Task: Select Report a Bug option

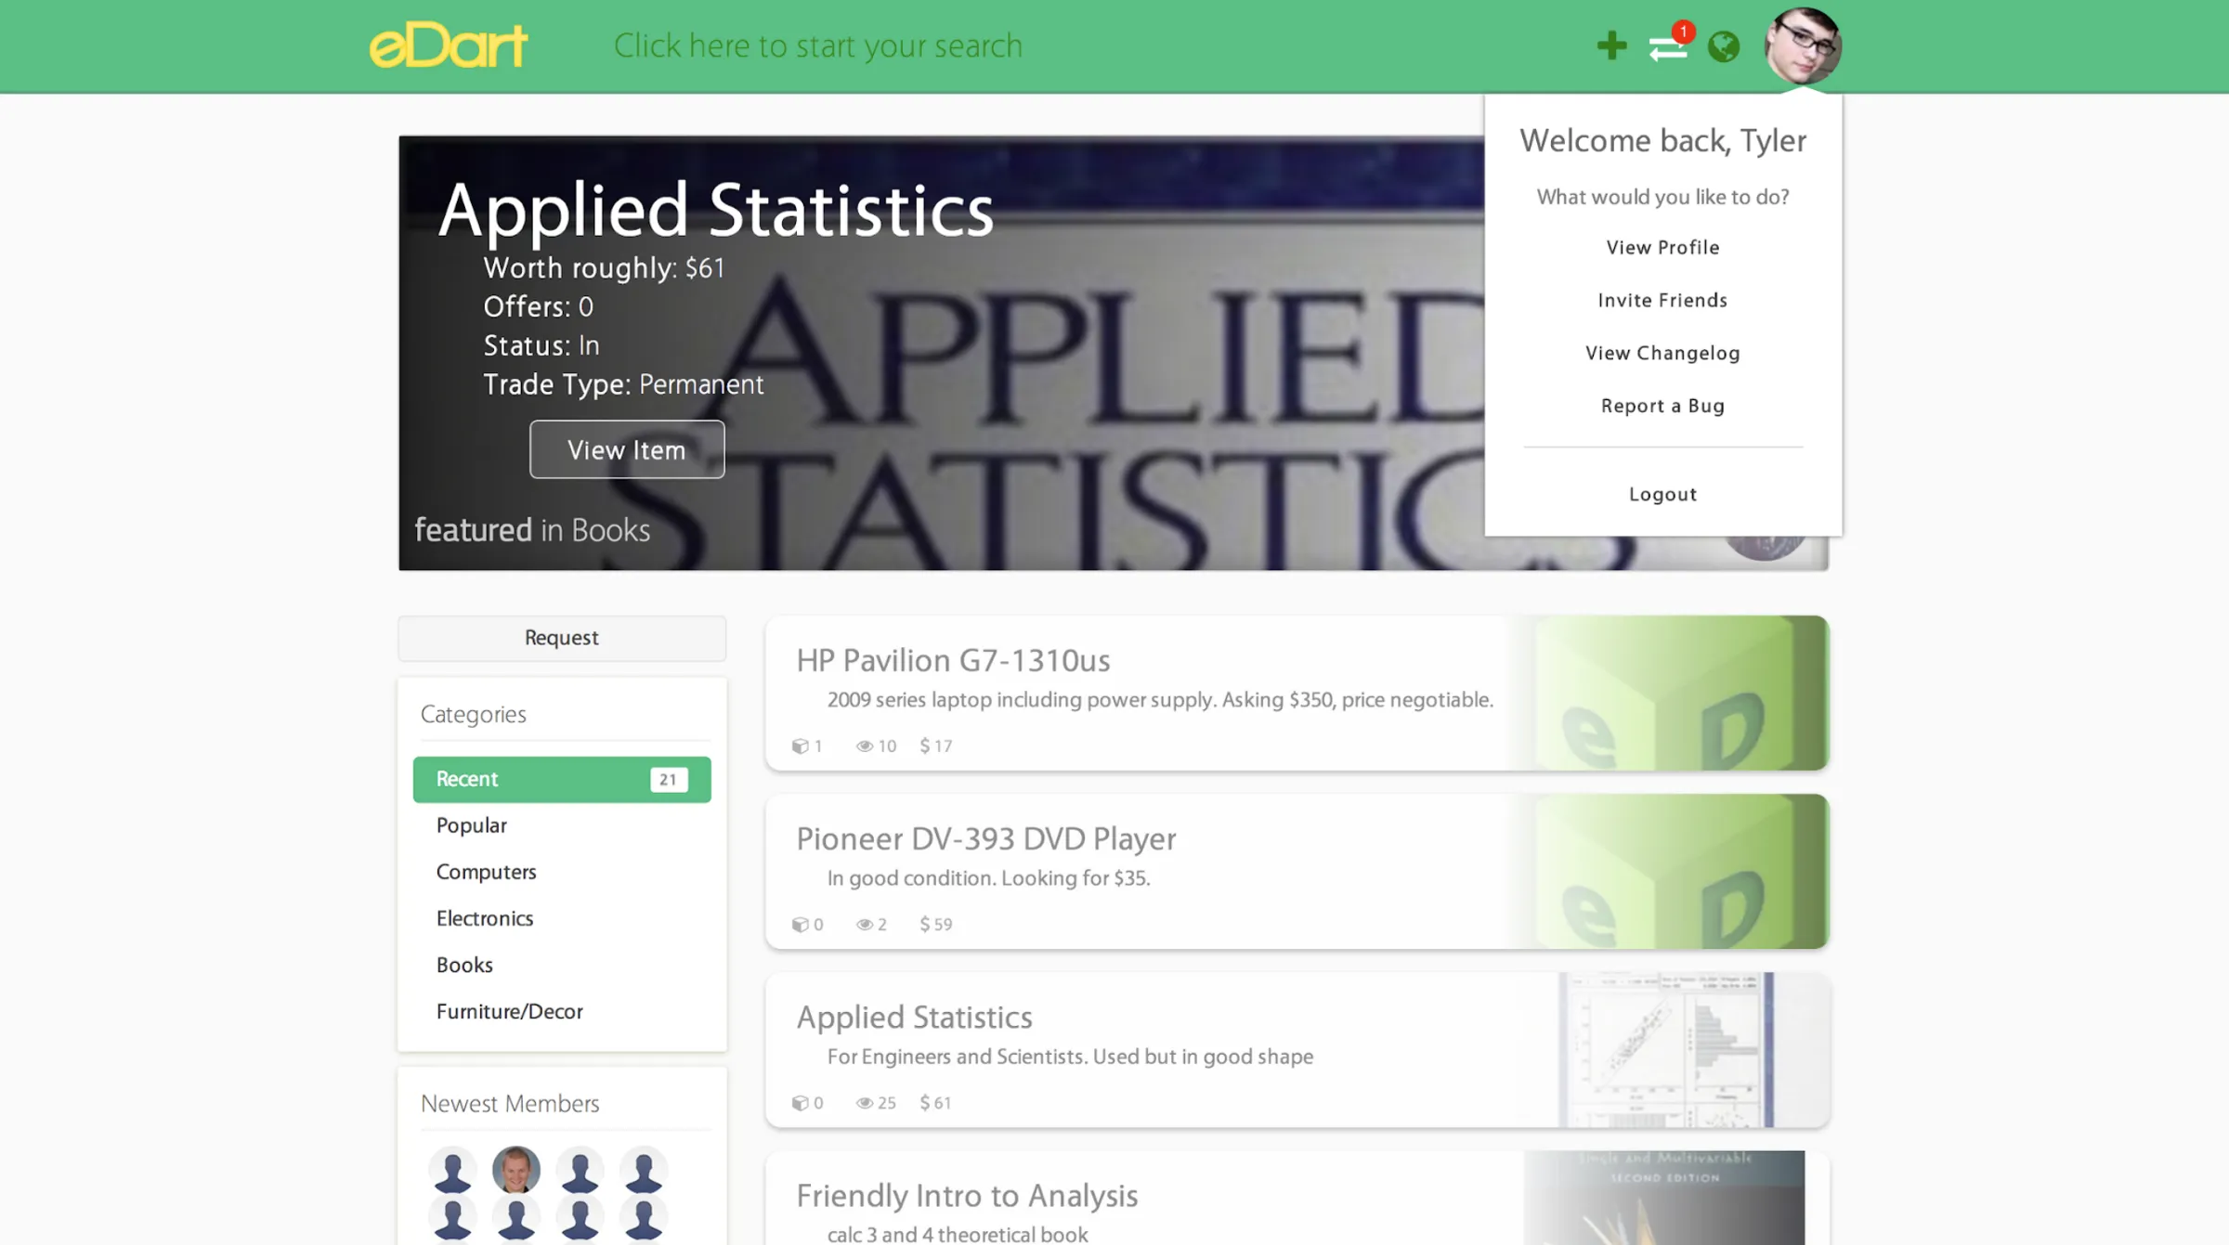Action: point(1662,407)
